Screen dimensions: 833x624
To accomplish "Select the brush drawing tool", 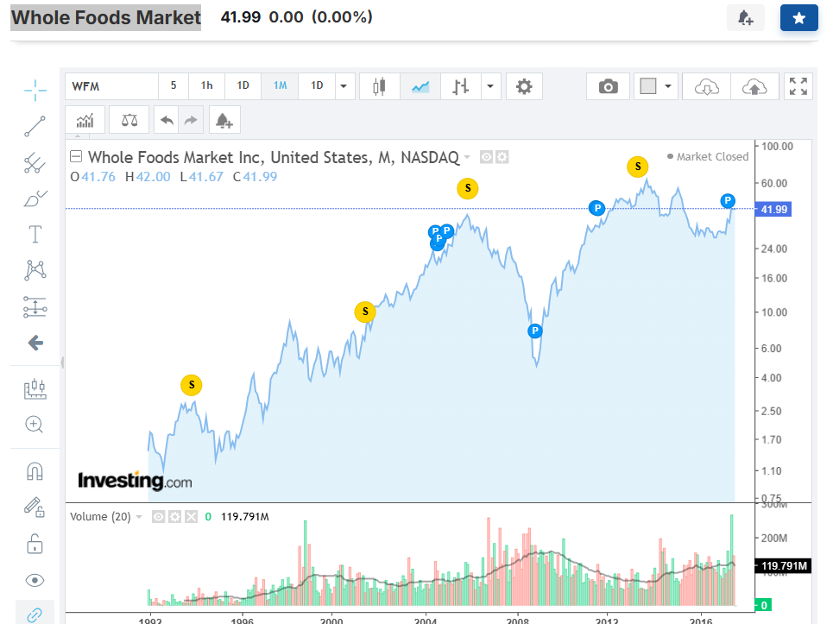I will point(35,199).
